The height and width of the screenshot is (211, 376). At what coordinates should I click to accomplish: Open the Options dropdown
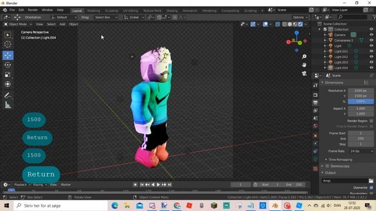click(300, 17)
